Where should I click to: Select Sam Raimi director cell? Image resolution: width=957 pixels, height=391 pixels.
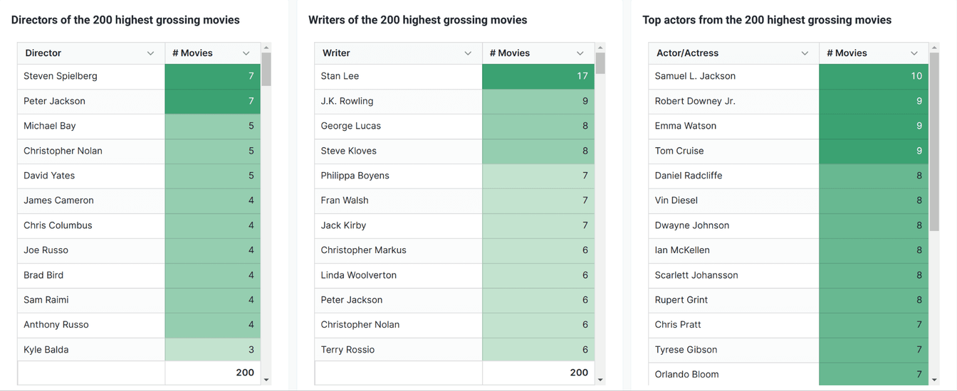(91, 300)
